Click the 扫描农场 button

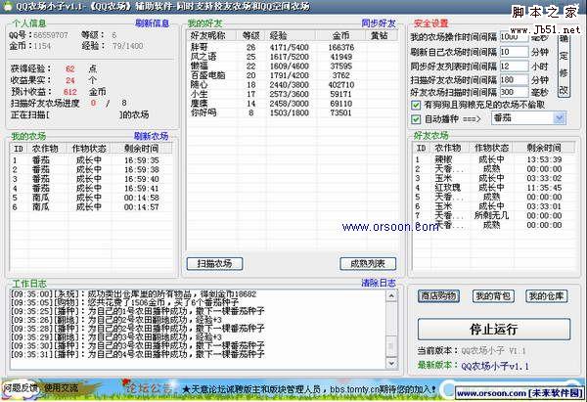tap(214, 263)
